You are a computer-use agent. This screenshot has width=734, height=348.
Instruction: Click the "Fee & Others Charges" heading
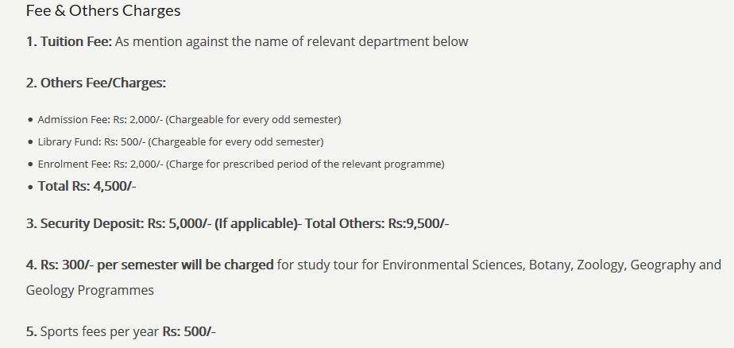[x=103, y=11]
